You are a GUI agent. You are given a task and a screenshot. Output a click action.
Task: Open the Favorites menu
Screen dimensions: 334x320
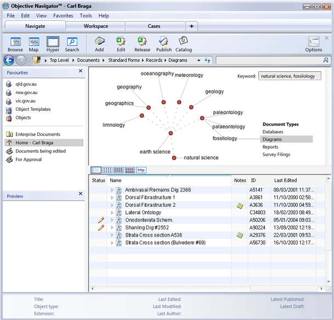click(x=63, y=16)
